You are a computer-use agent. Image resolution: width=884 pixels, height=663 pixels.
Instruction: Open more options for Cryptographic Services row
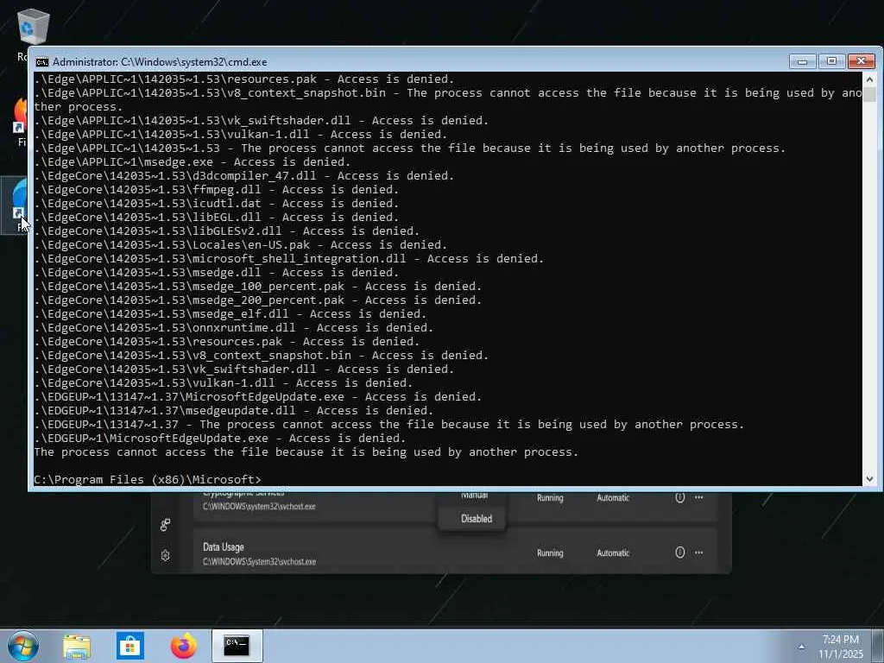click(699, 498)
